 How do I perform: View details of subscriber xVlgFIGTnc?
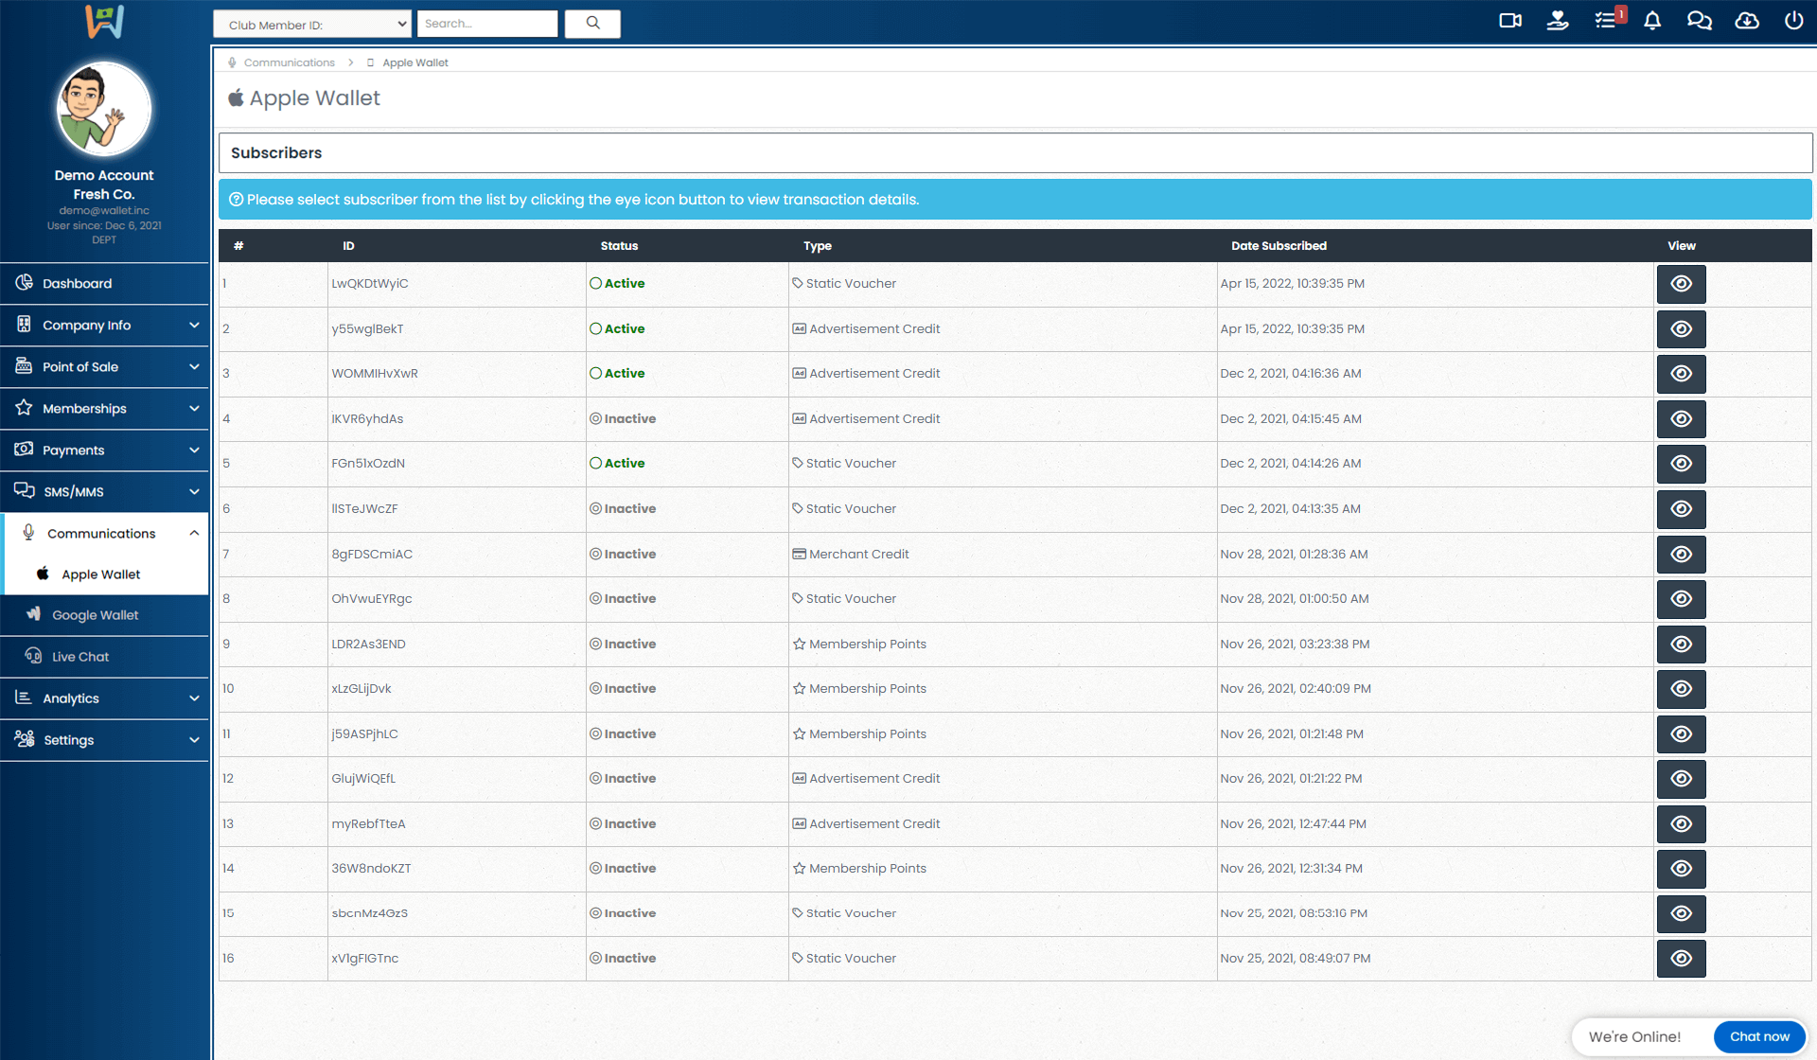pos(1681,959)
